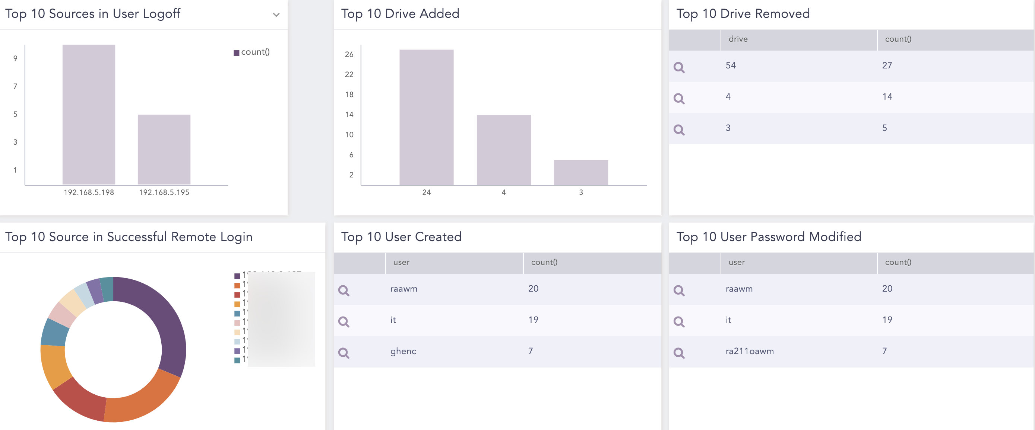Viewport: 1035px width, 430px height.
Task: Sort Password Modified table by user column
Action: (x=736, y=262)
